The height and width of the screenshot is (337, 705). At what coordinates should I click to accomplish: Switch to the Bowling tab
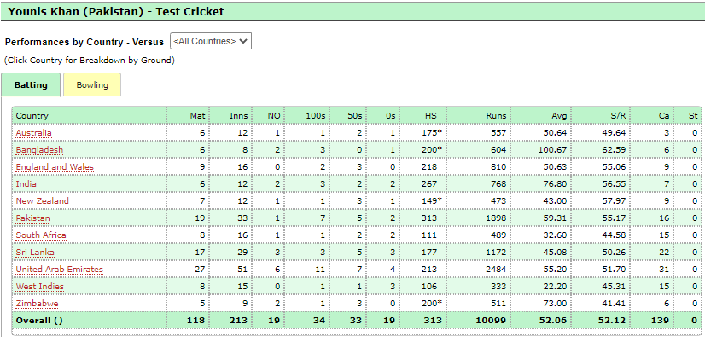[92, 85]
